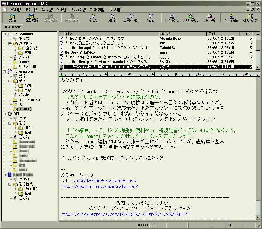262x229 pixels.
Task: Select the [uraqx] folder
Action: pos(25,109)
